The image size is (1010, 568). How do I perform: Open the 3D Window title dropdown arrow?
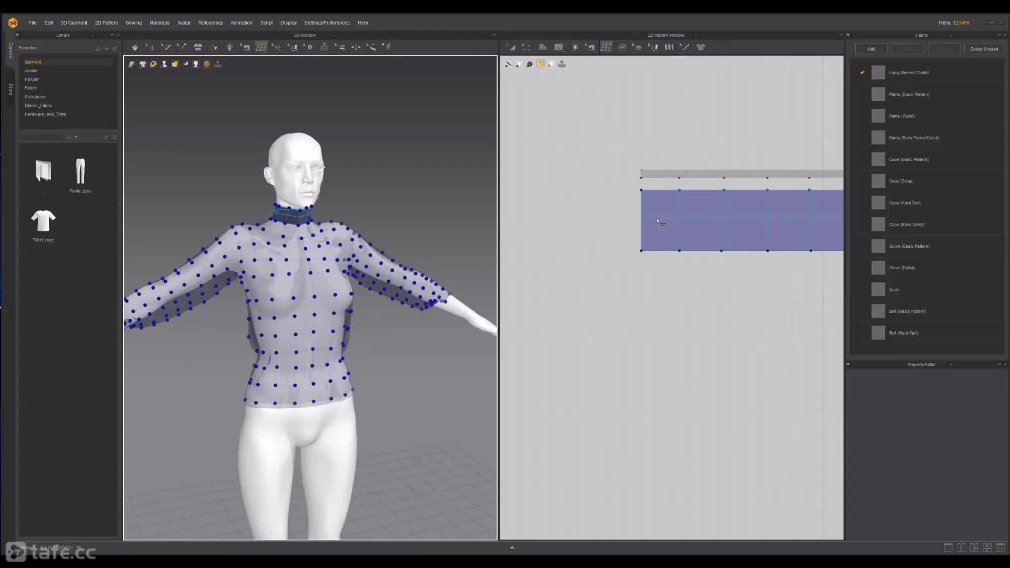[x=334, y=35]
